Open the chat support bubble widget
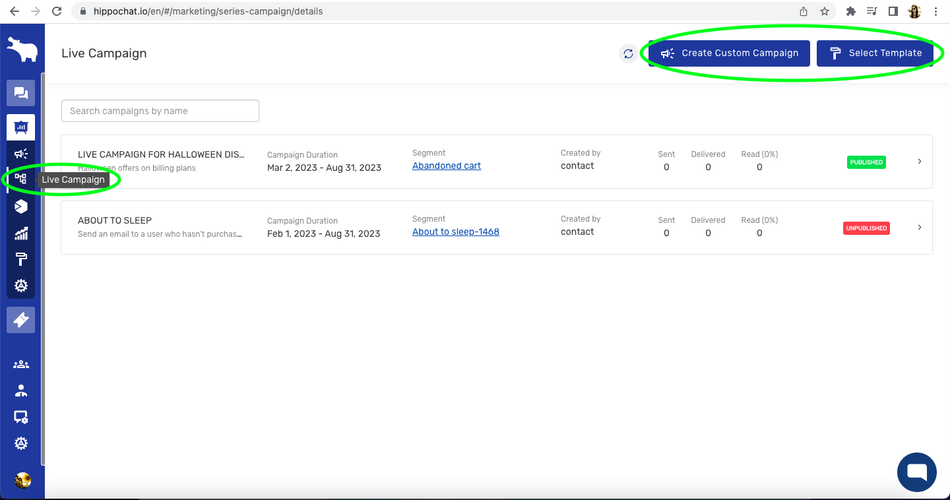 916,472
